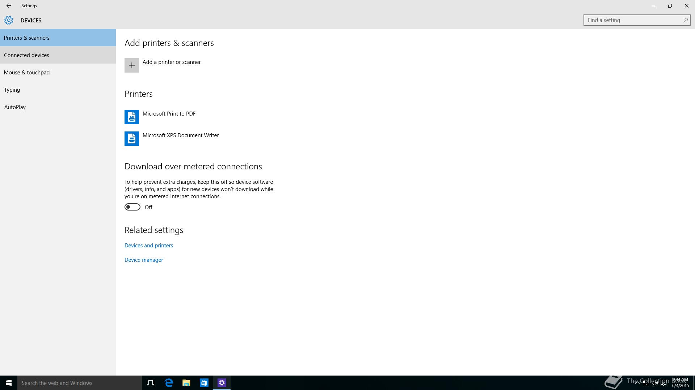Open the Device manager link
The height and width of the screenshot is (390, 695).
144,260
